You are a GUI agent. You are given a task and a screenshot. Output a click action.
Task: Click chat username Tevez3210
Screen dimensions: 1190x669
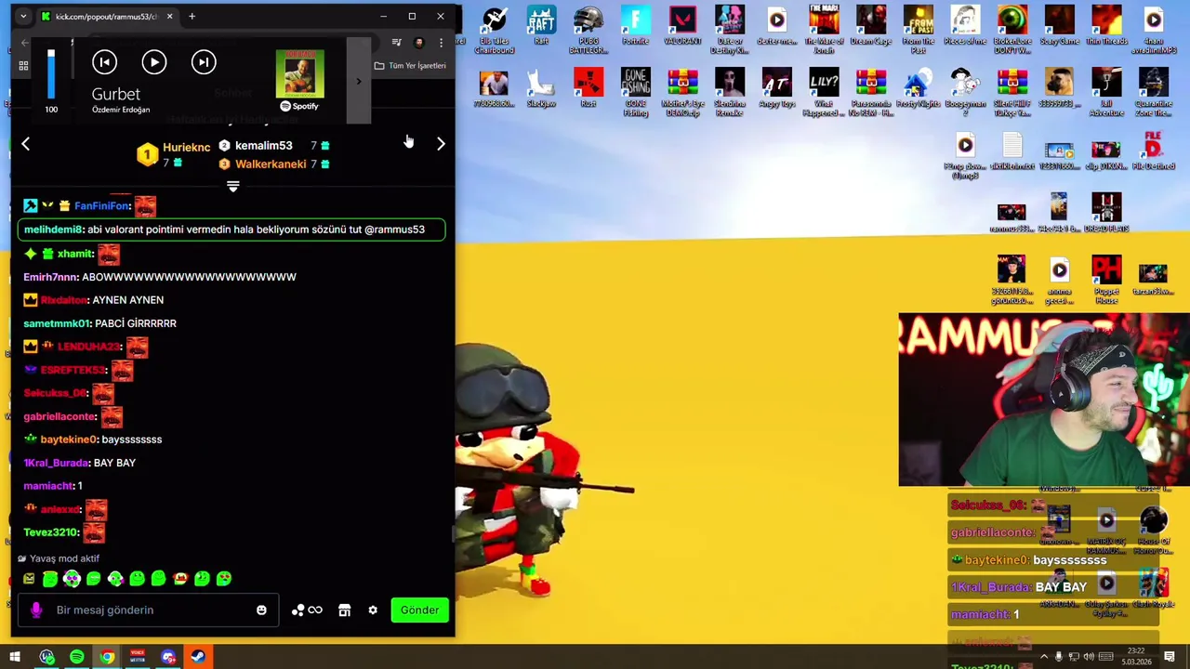tap(51, 532)
